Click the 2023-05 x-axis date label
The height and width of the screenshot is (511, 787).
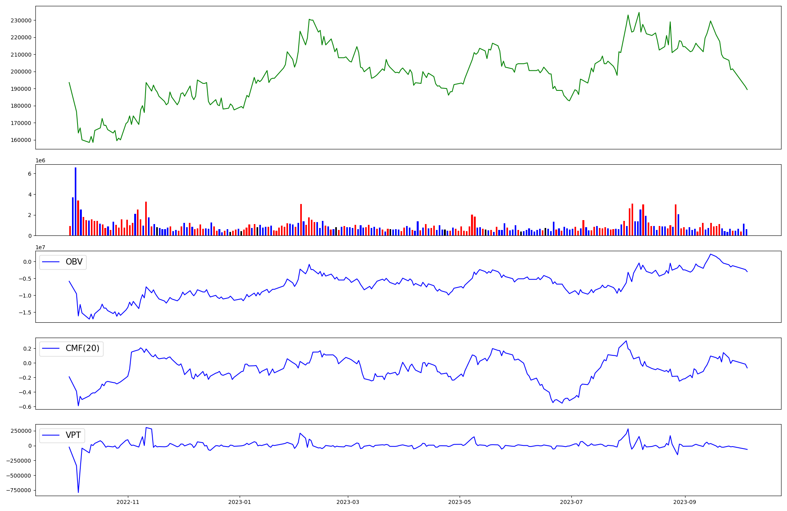click(x=459, y=502)
